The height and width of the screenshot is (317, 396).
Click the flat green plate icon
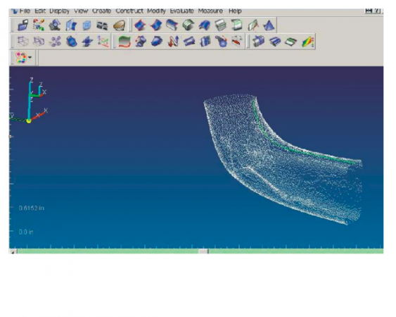(291, 42)
